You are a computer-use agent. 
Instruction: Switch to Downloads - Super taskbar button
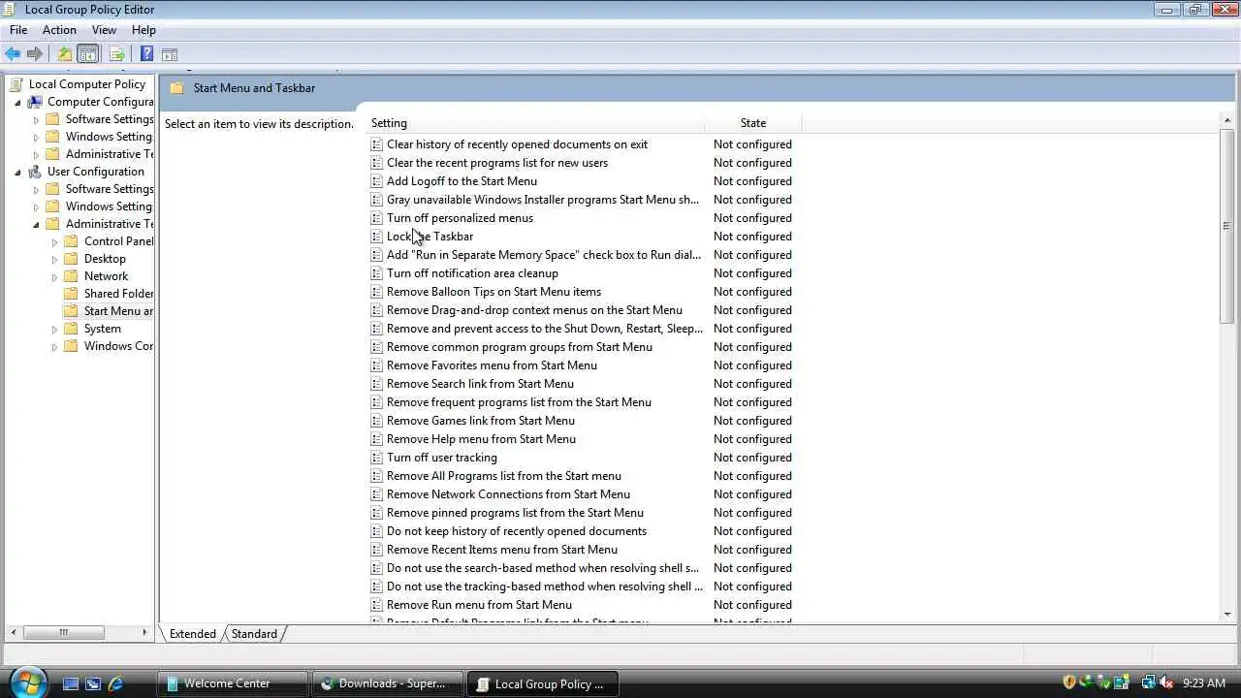(388, 683)
